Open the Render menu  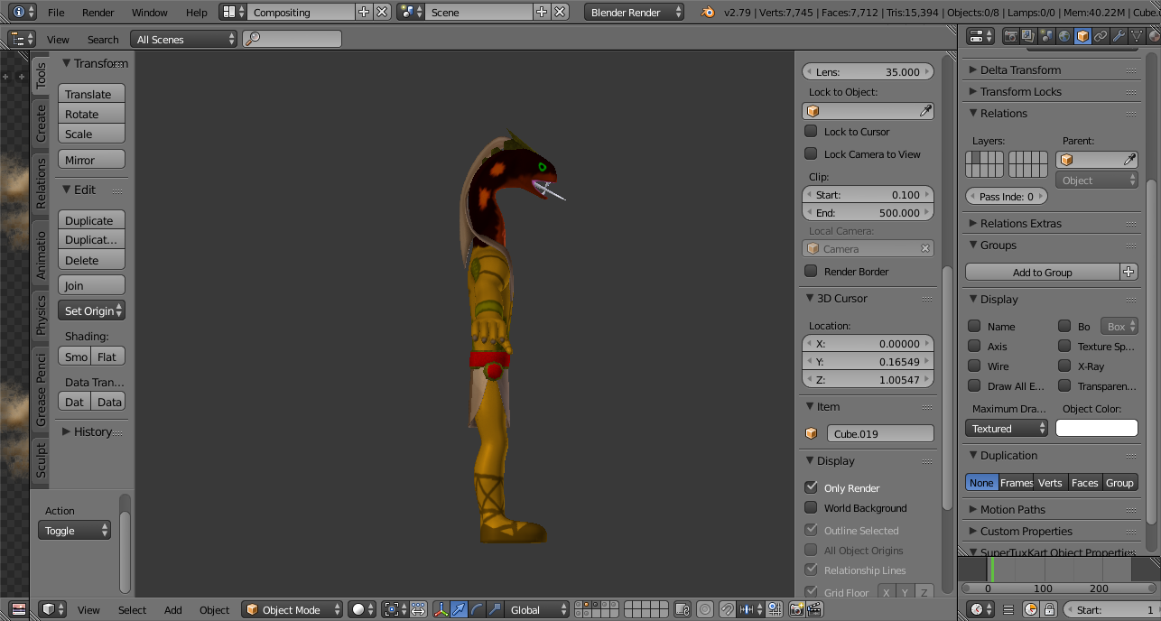[98, 13]
